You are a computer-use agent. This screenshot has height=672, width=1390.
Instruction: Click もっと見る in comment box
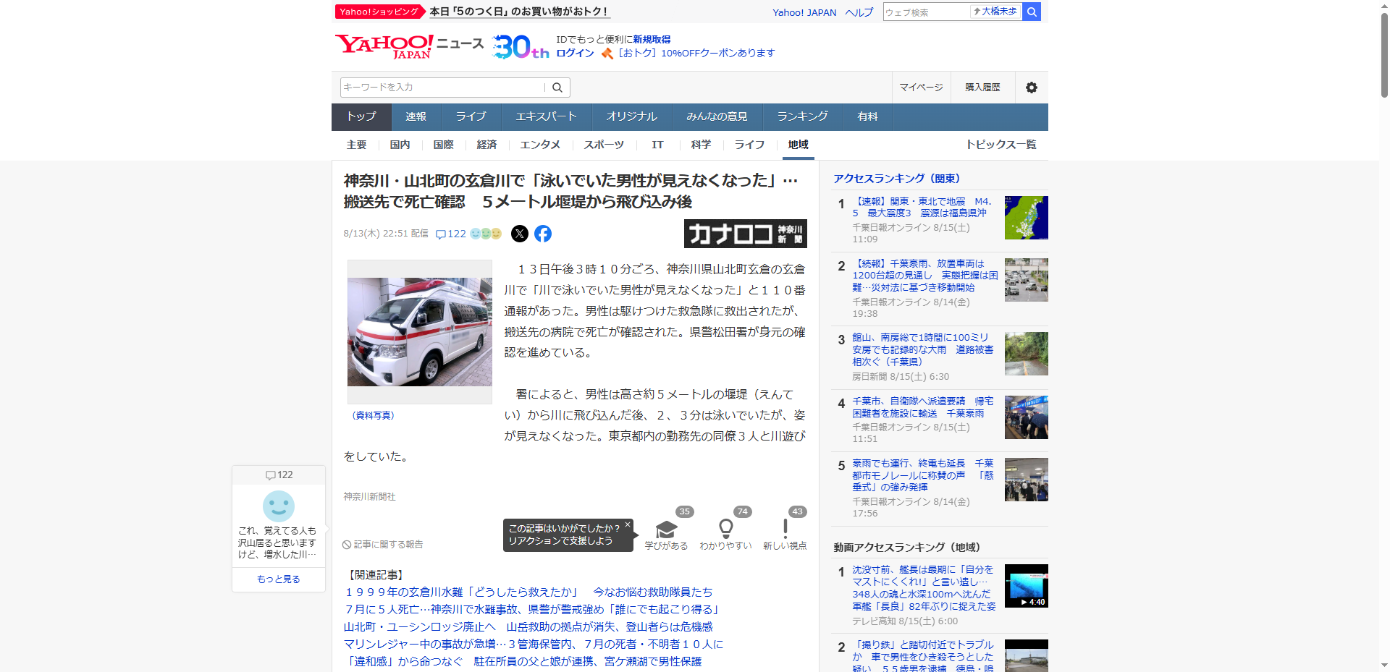coord(279,579)
